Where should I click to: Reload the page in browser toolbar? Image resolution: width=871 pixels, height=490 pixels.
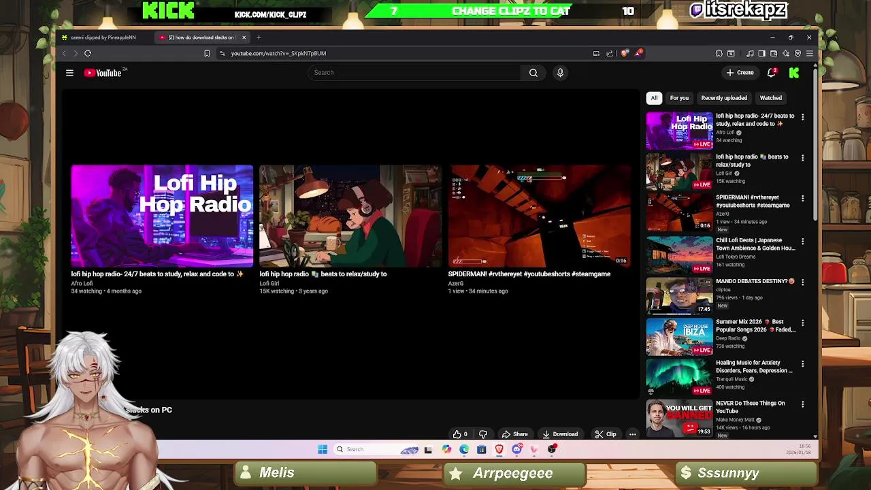pyautogui.click(x=88, y=53)
